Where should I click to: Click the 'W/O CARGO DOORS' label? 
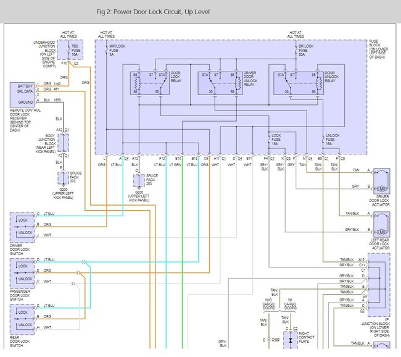pos(268,304)
